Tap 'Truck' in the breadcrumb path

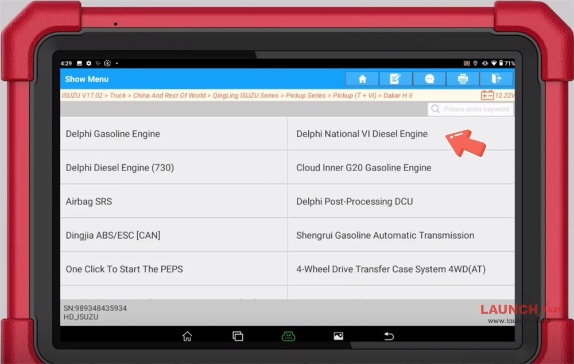pos(118,95)
